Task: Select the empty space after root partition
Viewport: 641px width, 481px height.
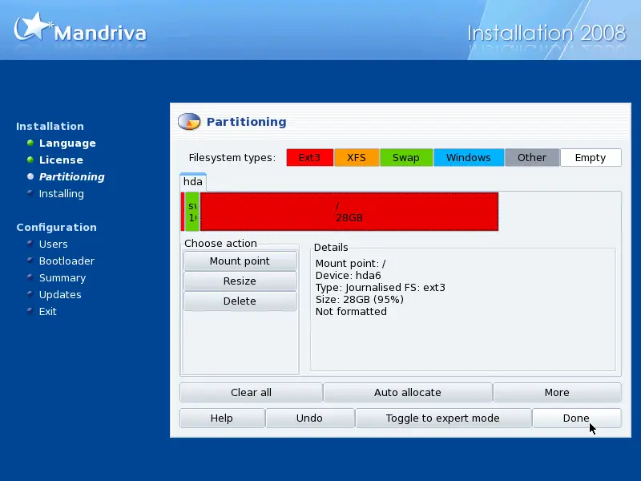Action: pyautogui.click(x=559, y=212)
